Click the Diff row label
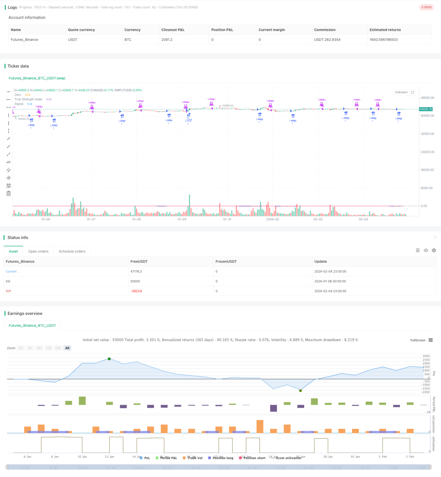Screen dimensions: 441x477 click(x=8, y=291)
